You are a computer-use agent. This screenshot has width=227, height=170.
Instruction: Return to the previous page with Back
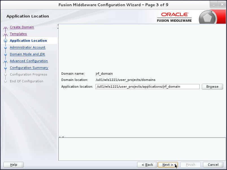click(x=147, y=165)
